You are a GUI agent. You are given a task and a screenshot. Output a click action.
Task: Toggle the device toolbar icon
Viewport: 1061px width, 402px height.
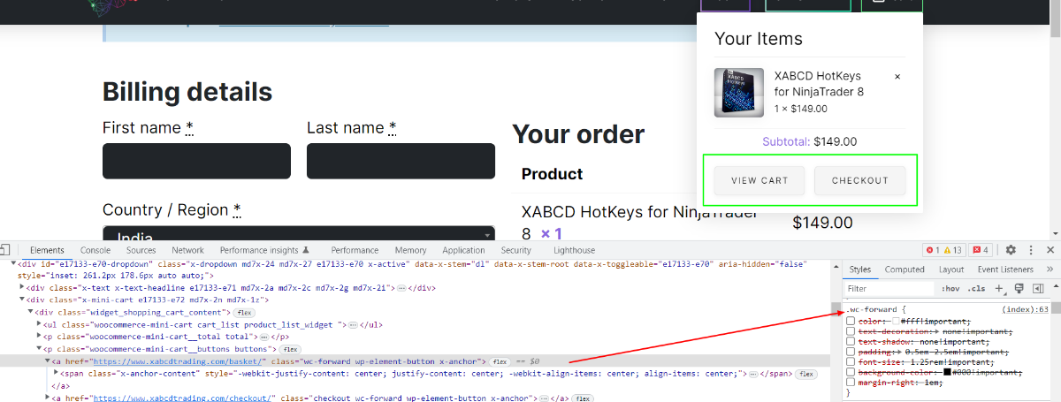(4, 251)
